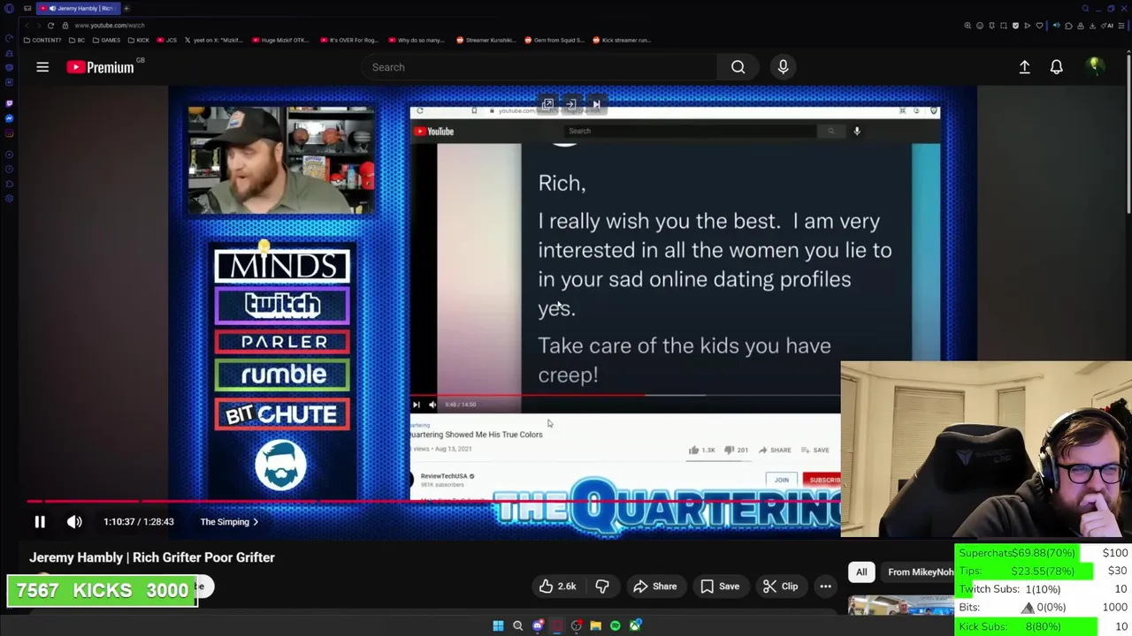Open the Why do so many bookmark

pos(417,40)
